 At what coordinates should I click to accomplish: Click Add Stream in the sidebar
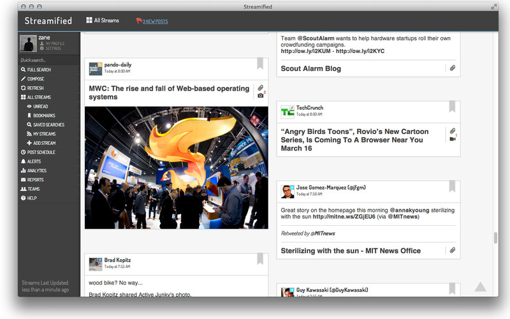(41, 143)
